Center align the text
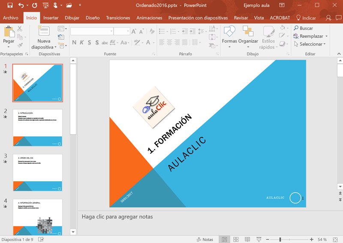 [x=169, y=42]
